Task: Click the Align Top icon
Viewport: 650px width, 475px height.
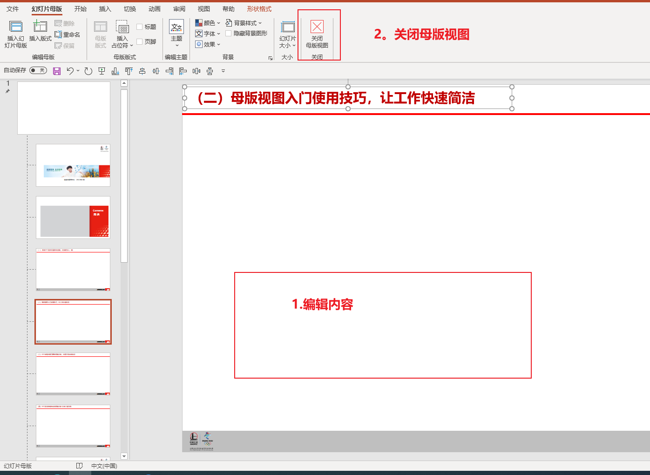Action: coord(129,71)
